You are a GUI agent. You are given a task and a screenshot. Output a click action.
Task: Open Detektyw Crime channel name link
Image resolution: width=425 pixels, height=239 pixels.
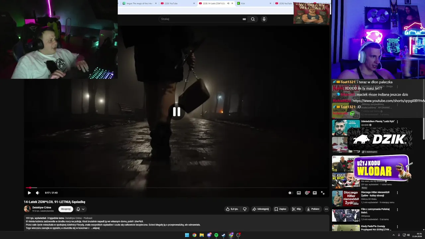(x=42, y=207)
